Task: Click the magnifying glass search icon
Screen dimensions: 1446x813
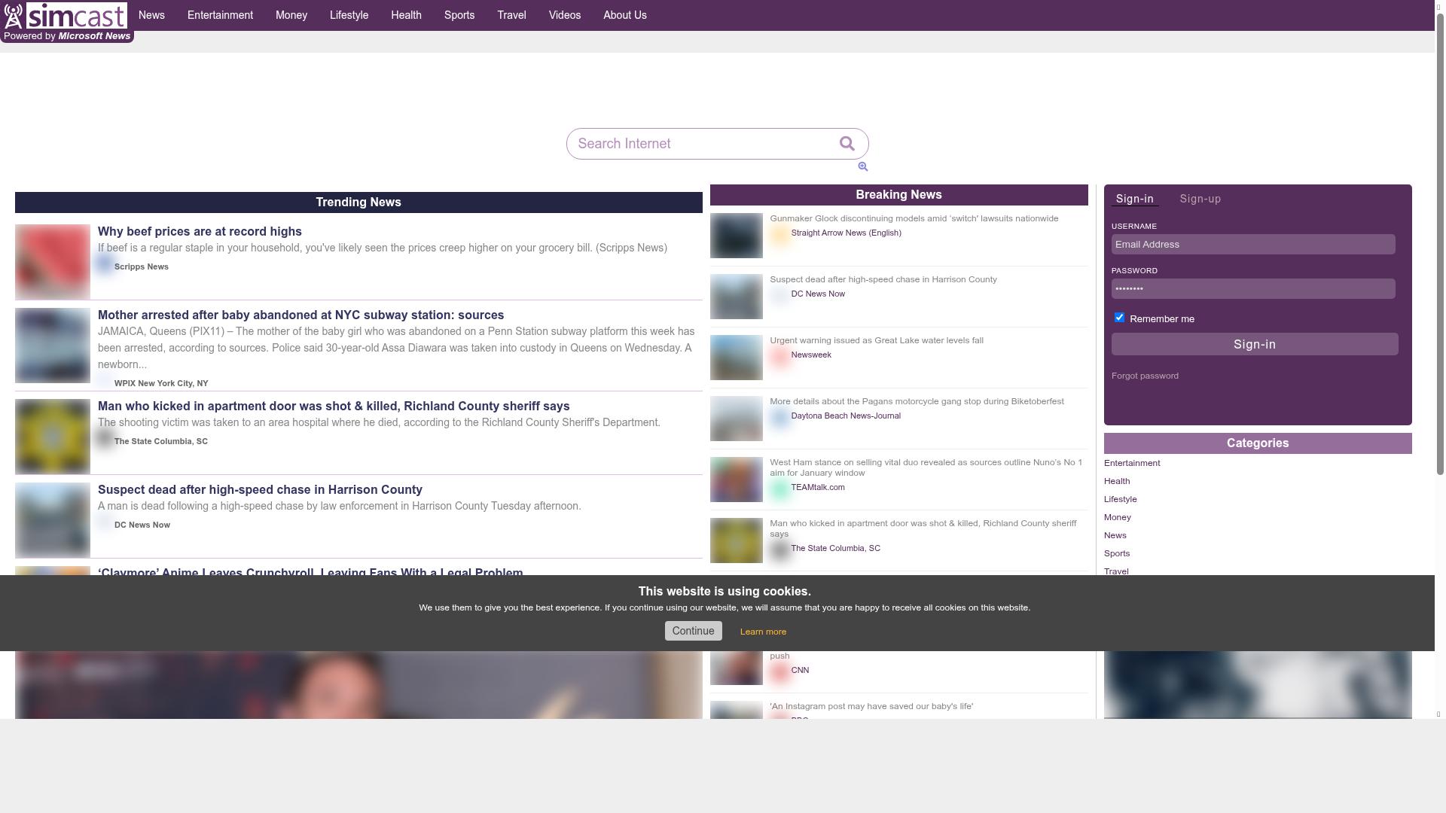Action: pos(847,144)
